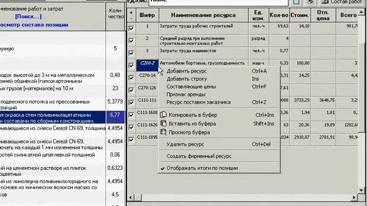Screen dimensions: 367x206
Task: Click the plus/minus toggle in the table header
Action: [131, 15]
